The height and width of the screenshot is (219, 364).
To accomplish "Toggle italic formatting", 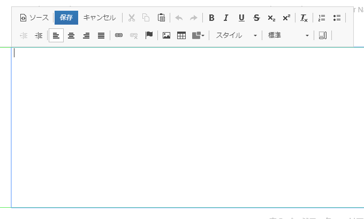I will pos(226,18).
